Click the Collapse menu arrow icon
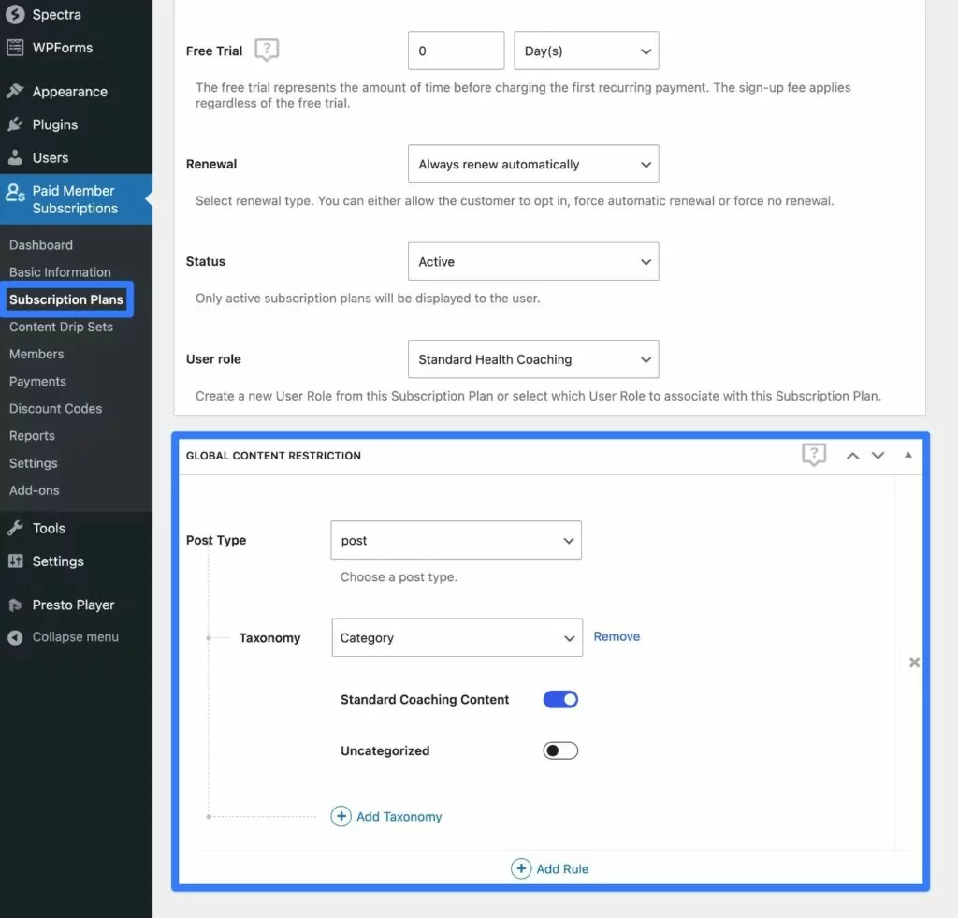Image resolution: width=958 pixels, height=918 pixels. click(15, 637)
